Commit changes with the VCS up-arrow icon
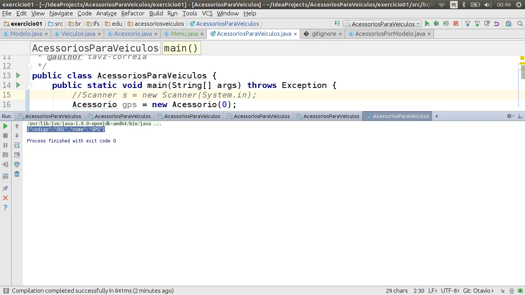Screen dimensions: 525x295 [477, 24]
